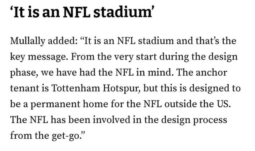Click the phrase 'key message' in the text
The height and width of the screenshot is (151, 255).
[x=39, y=57]
